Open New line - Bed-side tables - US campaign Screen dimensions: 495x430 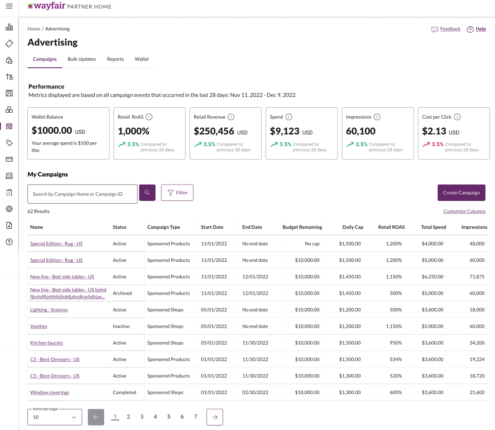(x=62, y=277)
